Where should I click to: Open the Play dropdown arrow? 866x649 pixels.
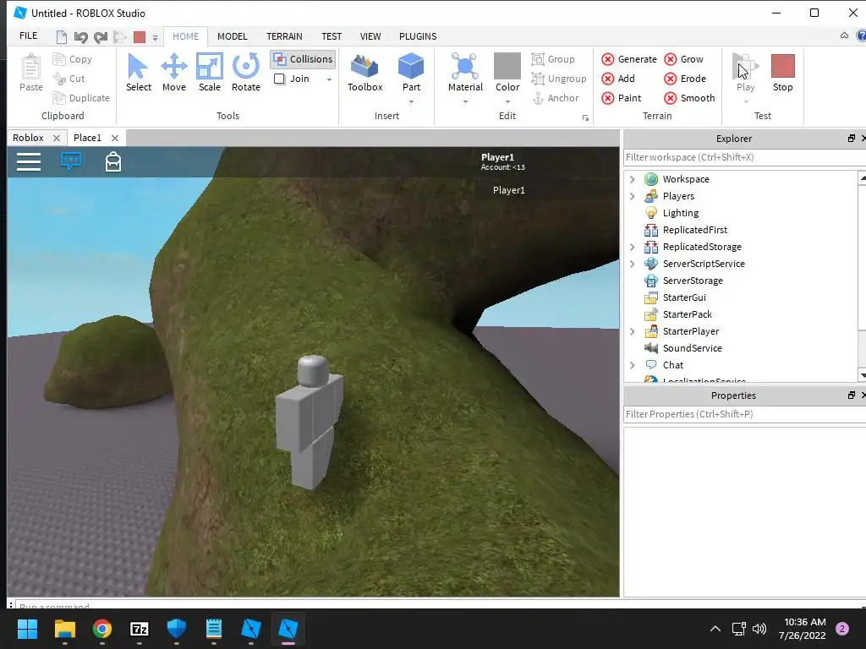pos(745,101)
